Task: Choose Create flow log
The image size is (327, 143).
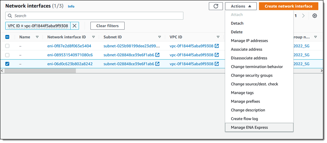Action: pyautogui.click(x=259, y=119)
